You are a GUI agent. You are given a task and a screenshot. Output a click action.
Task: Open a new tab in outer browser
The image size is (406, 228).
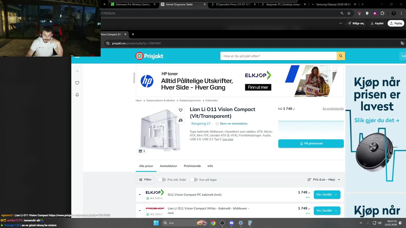tap(363, 4)
